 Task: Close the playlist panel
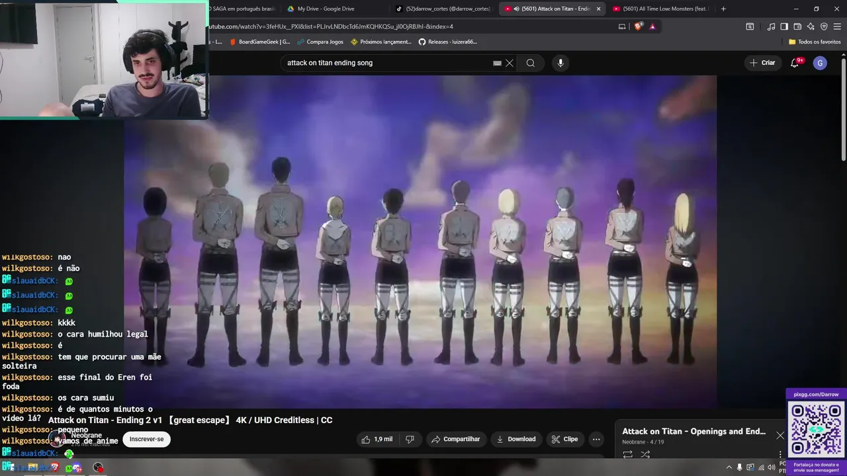[780, 435]
